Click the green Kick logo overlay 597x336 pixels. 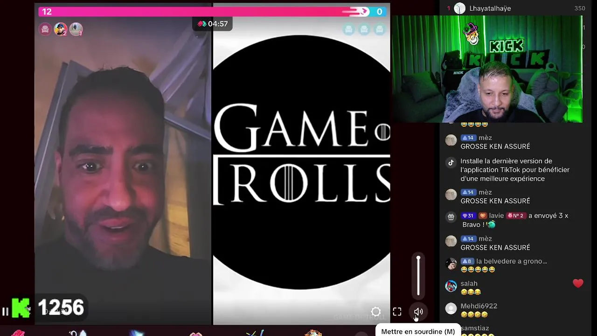click(21, 308)
